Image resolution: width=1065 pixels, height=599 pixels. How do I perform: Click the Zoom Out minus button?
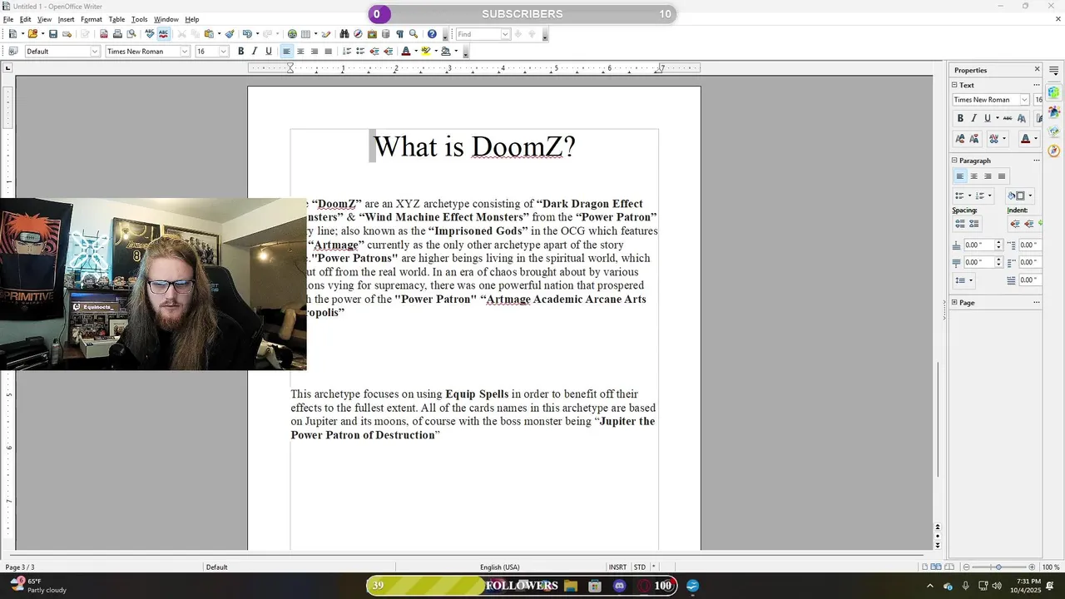(966, 567)
